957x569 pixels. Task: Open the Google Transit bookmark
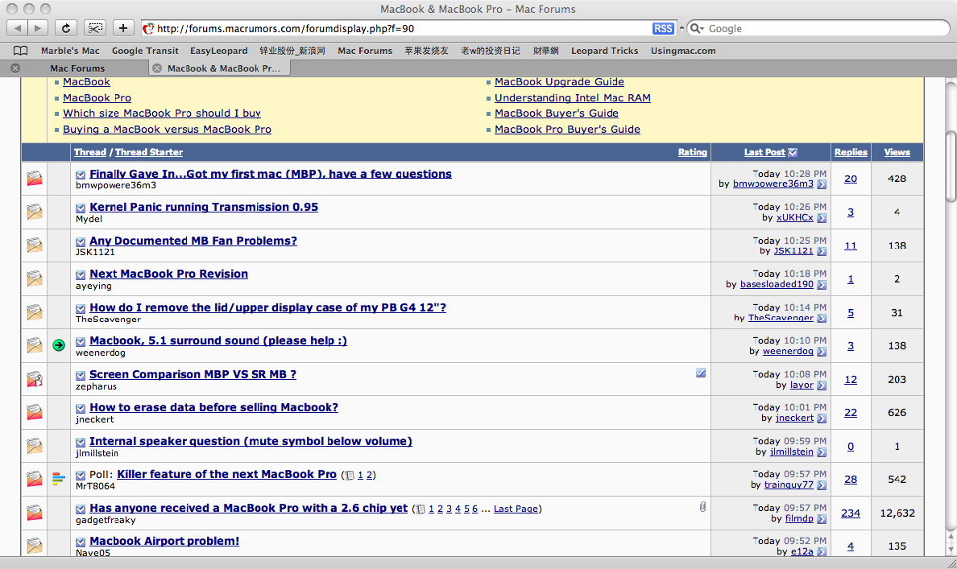click(x=145, y=51)
